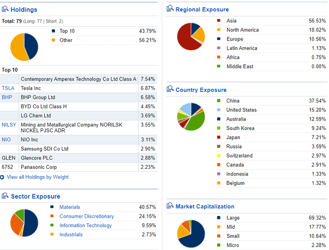
Task: Click the 7.54% weight value
Action: [x=148, y=79]
